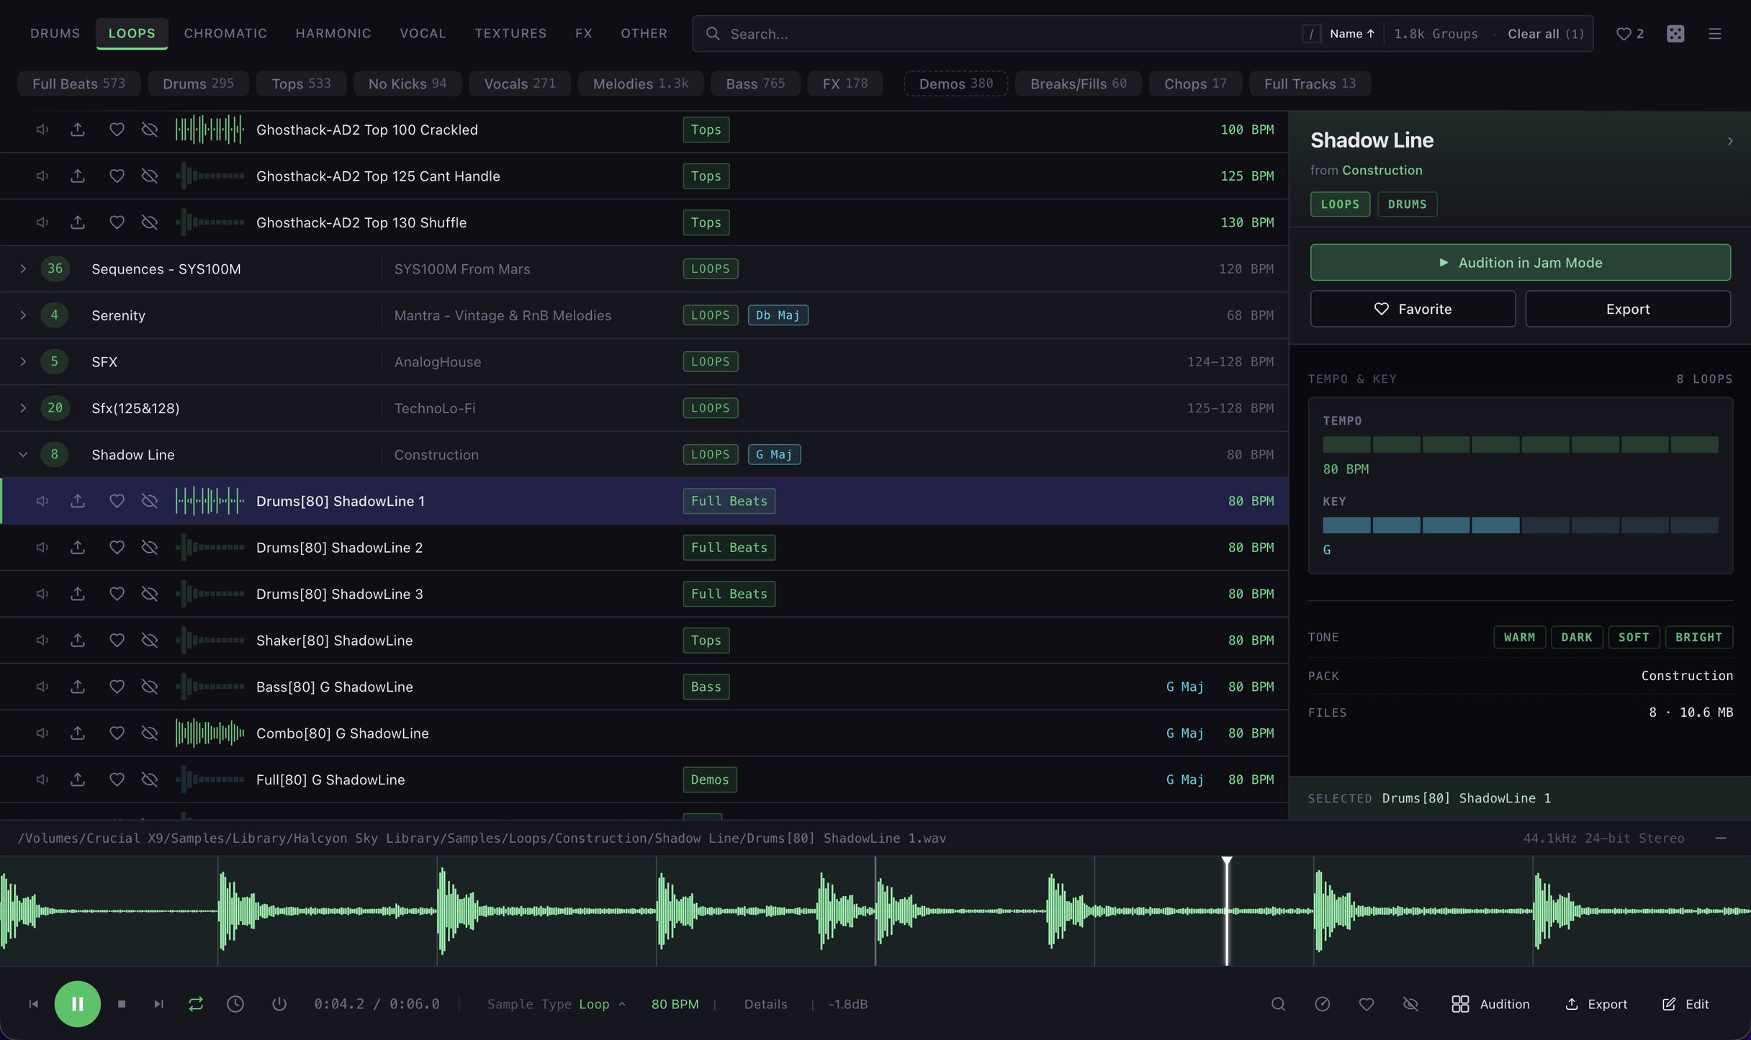Clear all active filters
This screenshot has height=1040, width=1751.
(x=1545, y=34)
